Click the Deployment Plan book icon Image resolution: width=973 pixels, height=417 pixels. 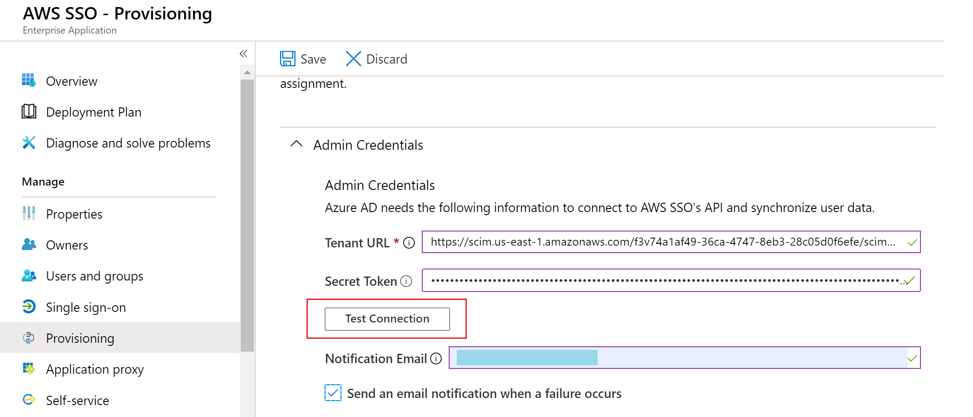tap(29, 111)
